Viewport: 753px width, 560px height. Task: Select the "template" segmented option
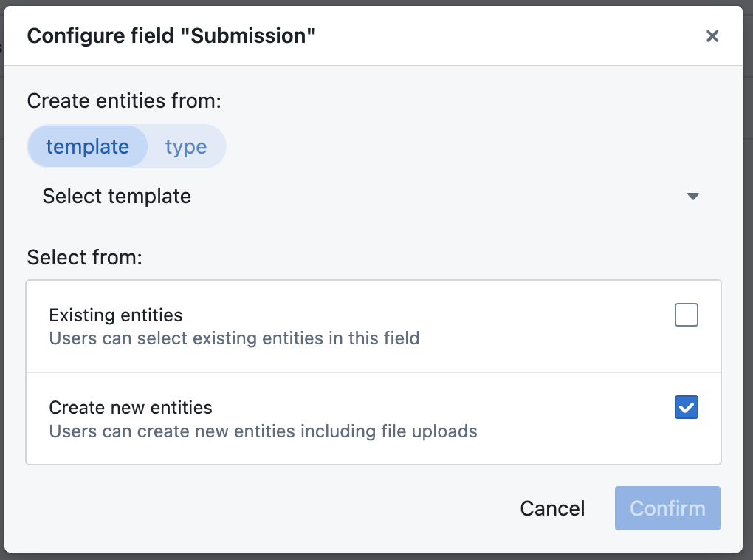pos(87,146)
